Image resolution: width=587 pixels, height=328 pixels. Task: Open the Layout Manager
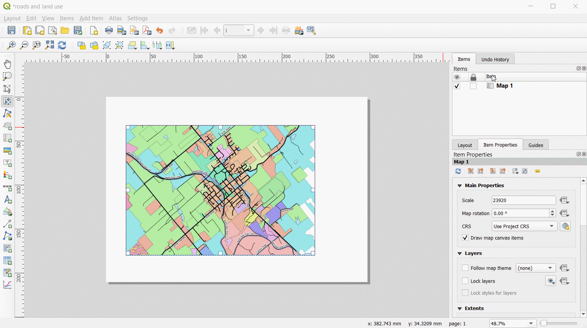pos(52,31)
